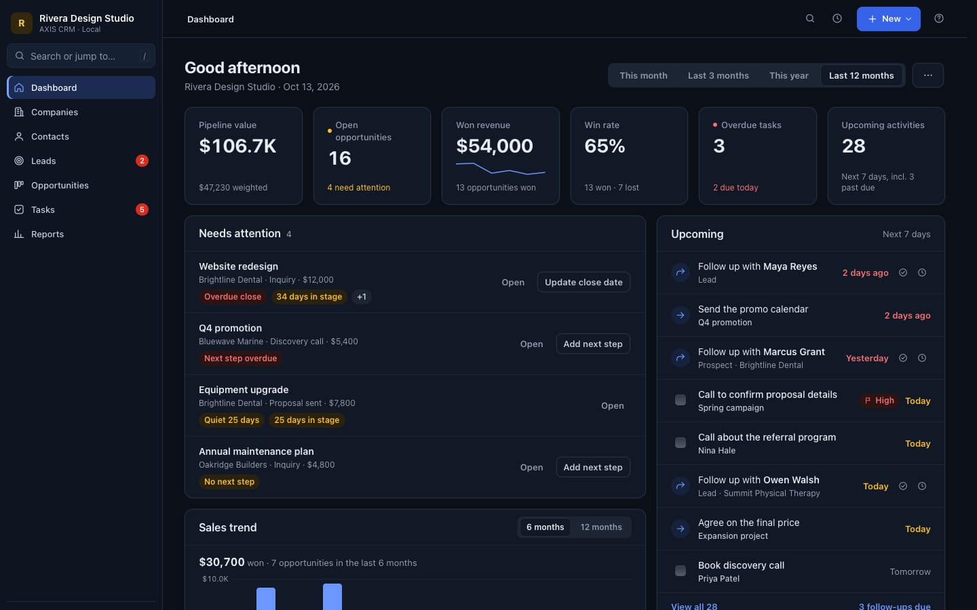Image resolution: width=977 pixels, height=610 pixels.
Task: Open Opportunities in the sidebar
Action: (81, 185)
